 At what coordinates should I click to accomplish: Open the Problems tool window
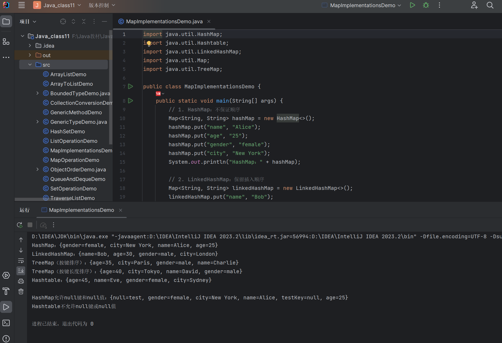pyautogui.click(x=6, y=339)
